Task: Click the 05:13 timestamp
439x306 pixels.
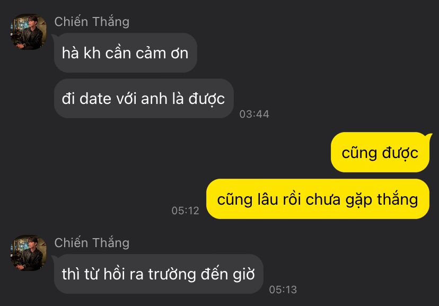Action: 283,290
